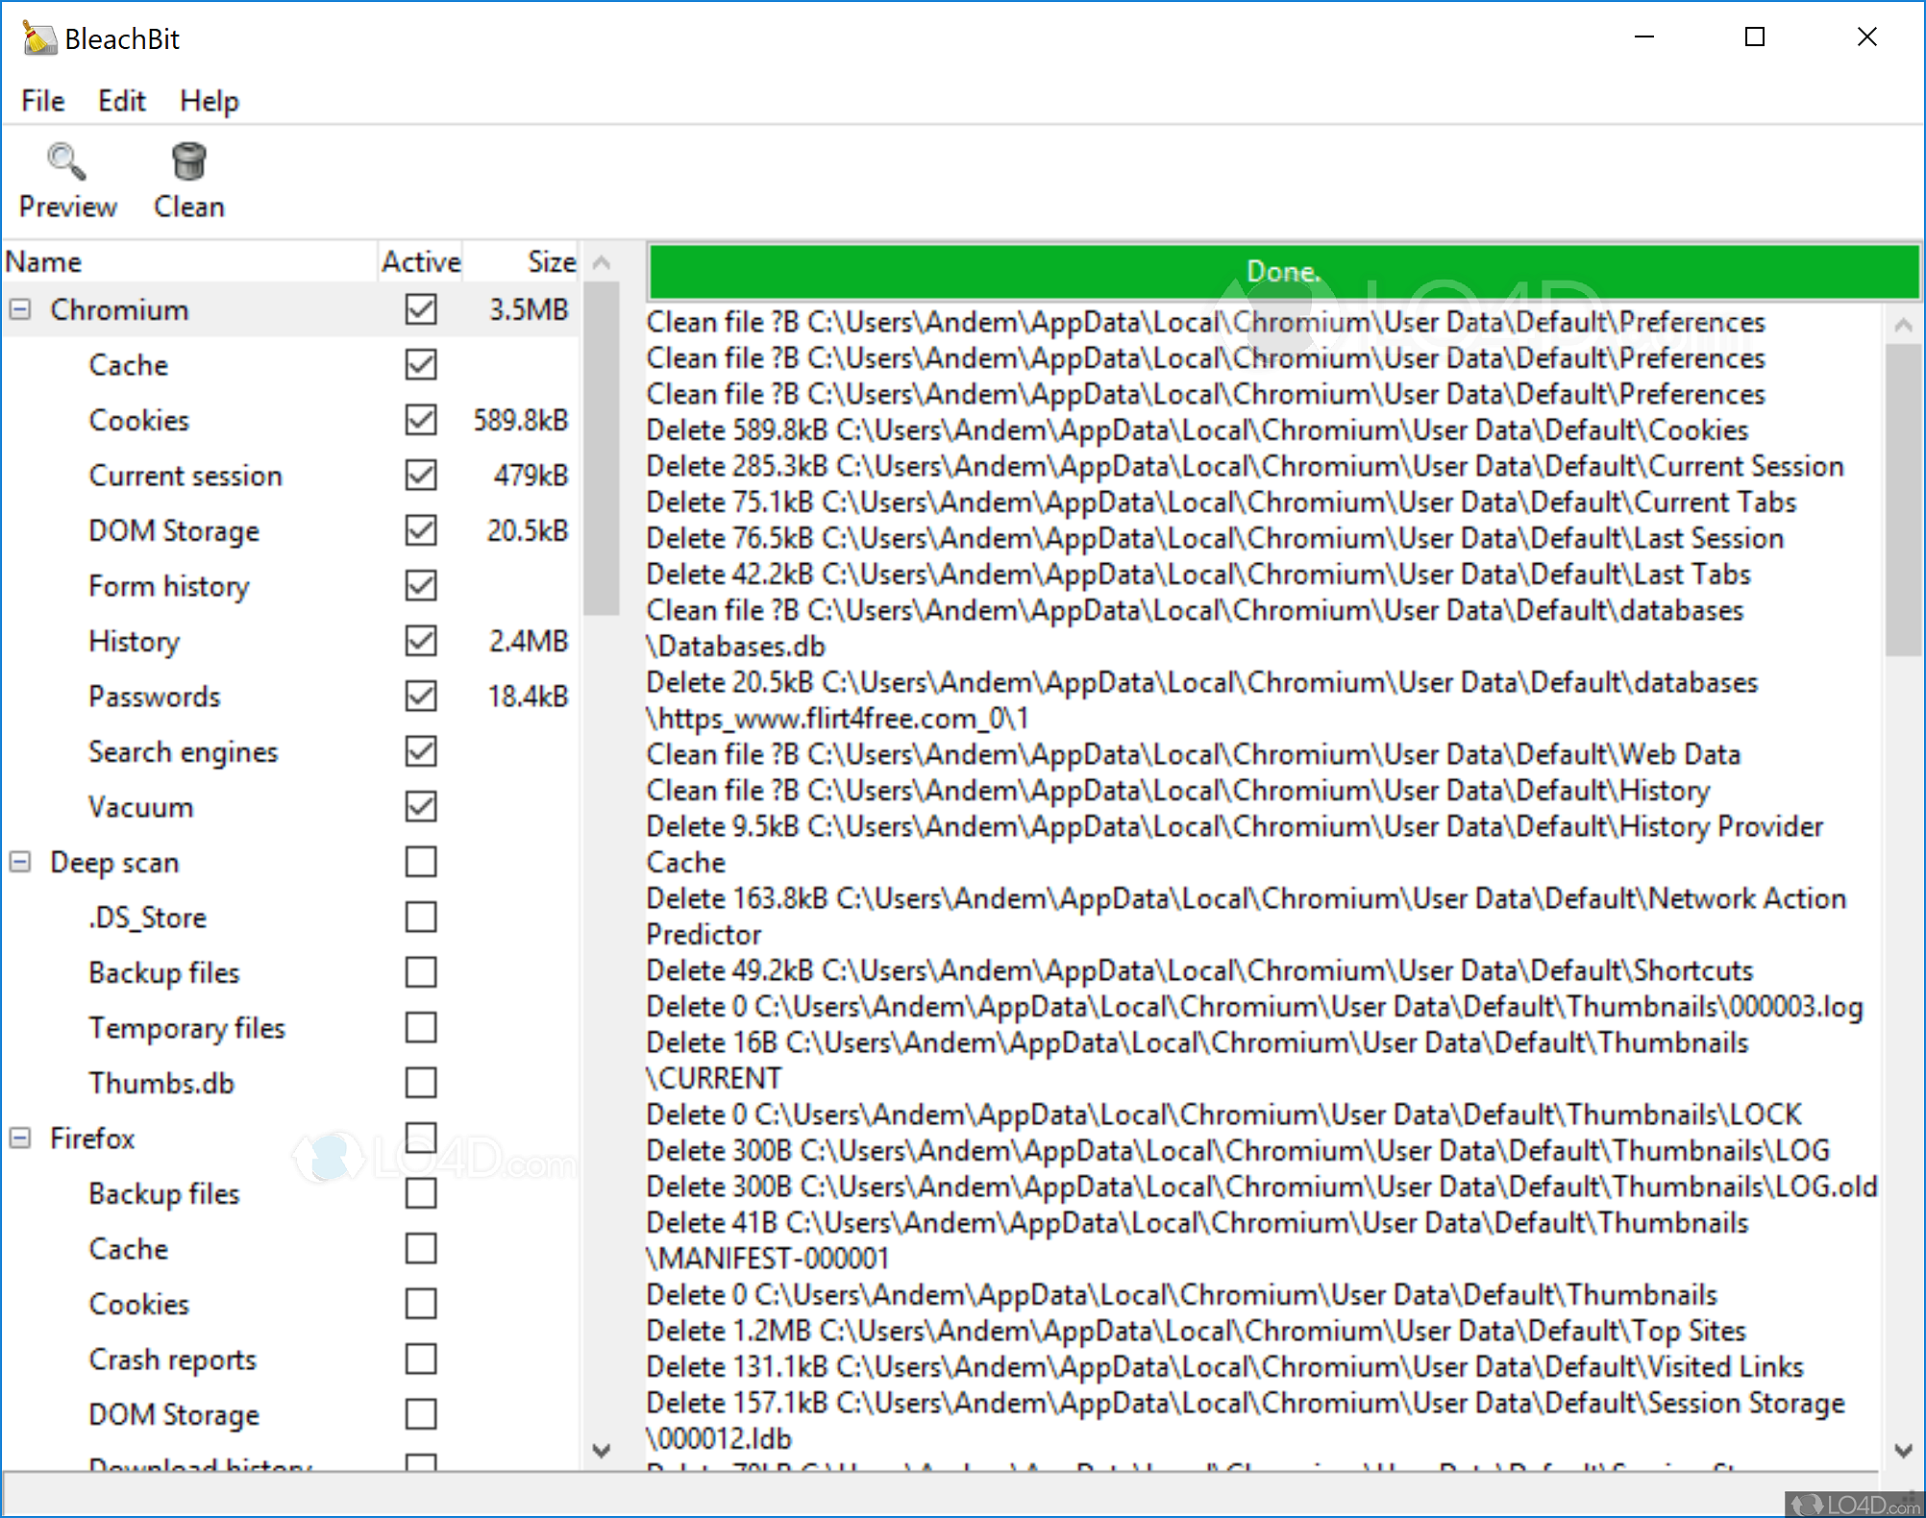Uncheck Passwords checkbox

click(421, 697)
